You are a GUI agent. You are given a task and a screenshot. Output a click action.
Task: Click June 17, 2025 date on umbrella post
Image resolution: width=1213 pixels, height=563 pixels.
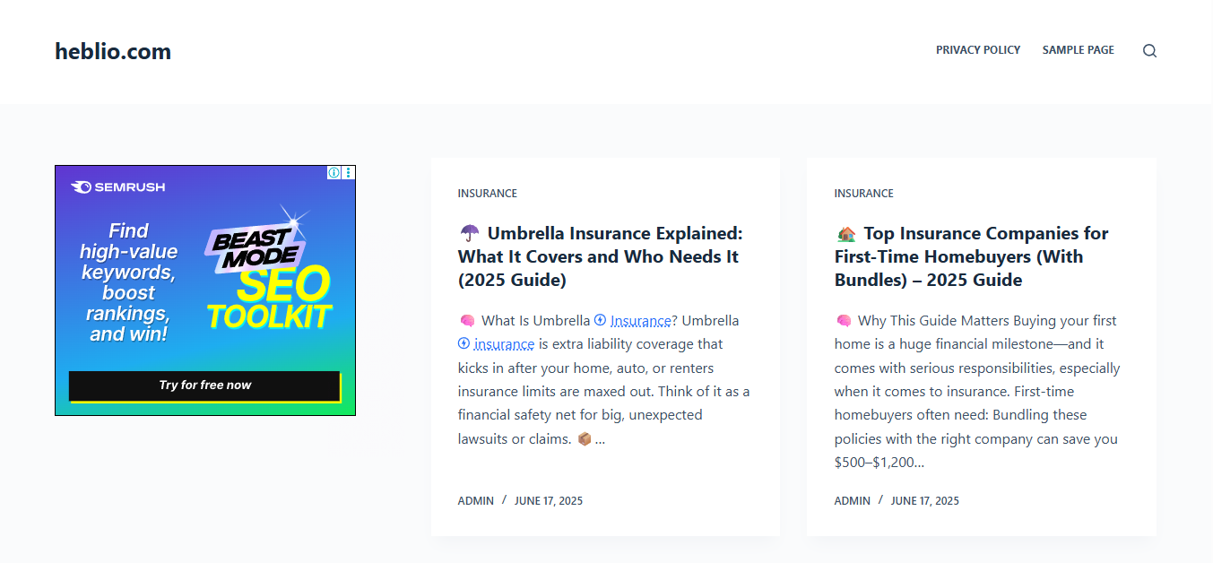coord(549,501)
